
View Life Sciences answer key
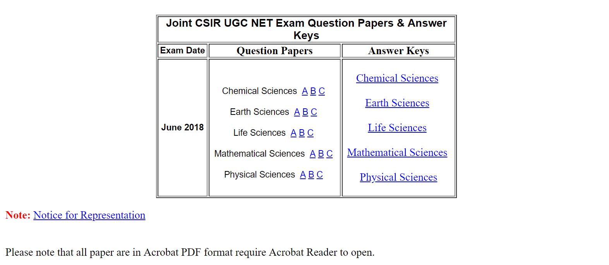397,128
